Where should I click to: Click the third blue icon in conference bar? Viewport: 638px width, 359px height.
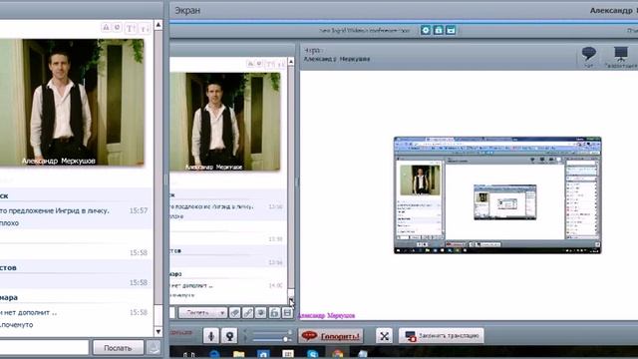pyautogui.click(x=451, y=30)
